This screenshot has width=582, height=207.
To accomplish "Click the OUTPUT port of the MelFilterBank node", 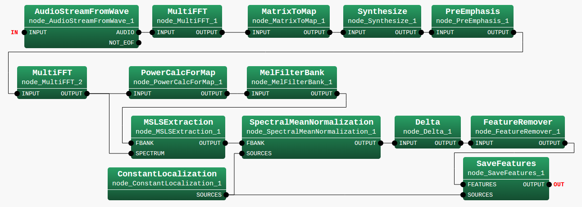I will pos(337,94).
